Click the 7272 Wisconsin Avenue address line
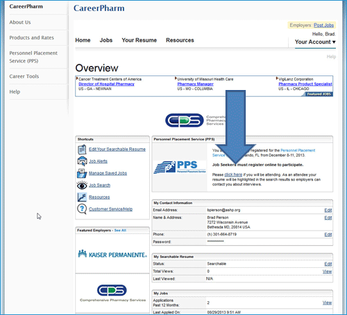Screen dimensions: 347x315 pos(228,222)
